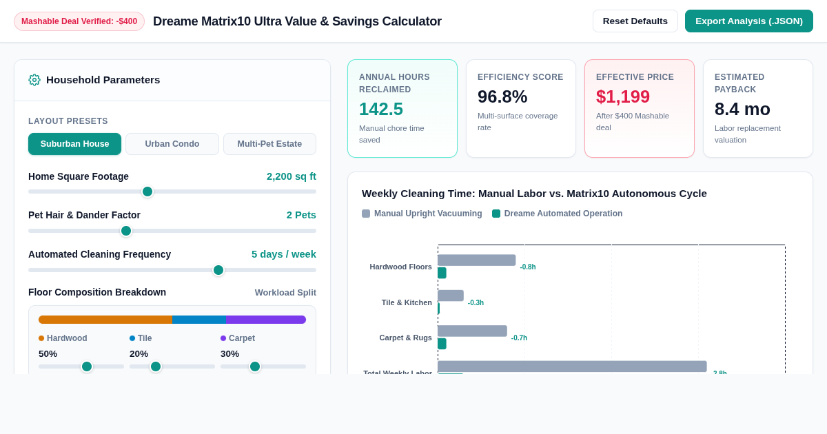Open the Annual Hours Reclaimed card
Screen dimensions: 827x434
click(402, 109)
